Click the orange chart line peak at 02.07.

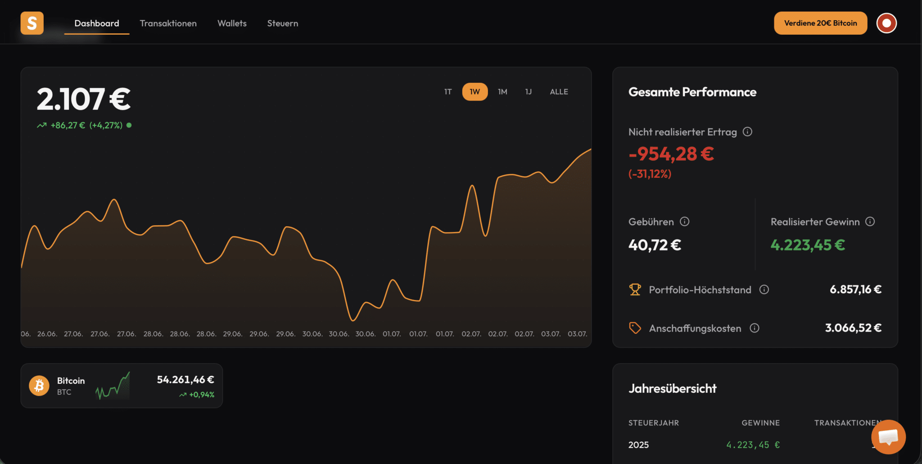coord(472,186)
